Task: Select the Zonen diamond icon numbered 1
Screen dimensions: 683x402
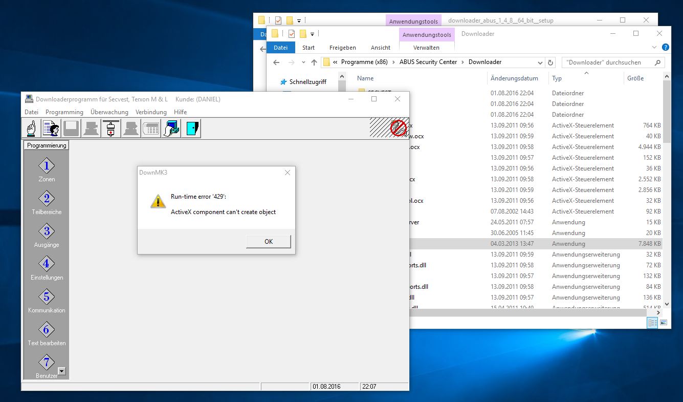Action: coord(47,166)
